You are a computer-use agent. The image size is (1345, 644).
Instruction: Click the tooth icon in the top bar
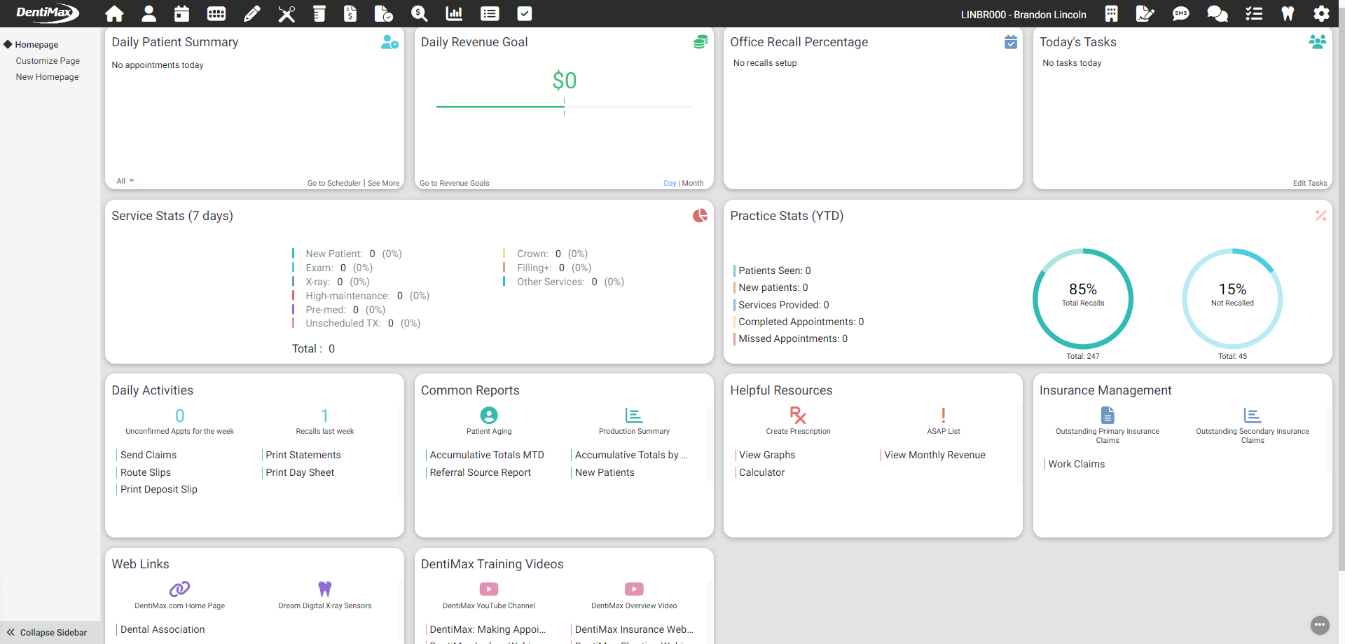1288,13
